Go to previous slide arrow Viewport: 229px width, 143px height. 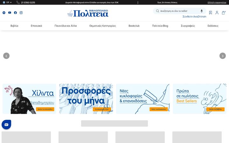coord(6,56)
